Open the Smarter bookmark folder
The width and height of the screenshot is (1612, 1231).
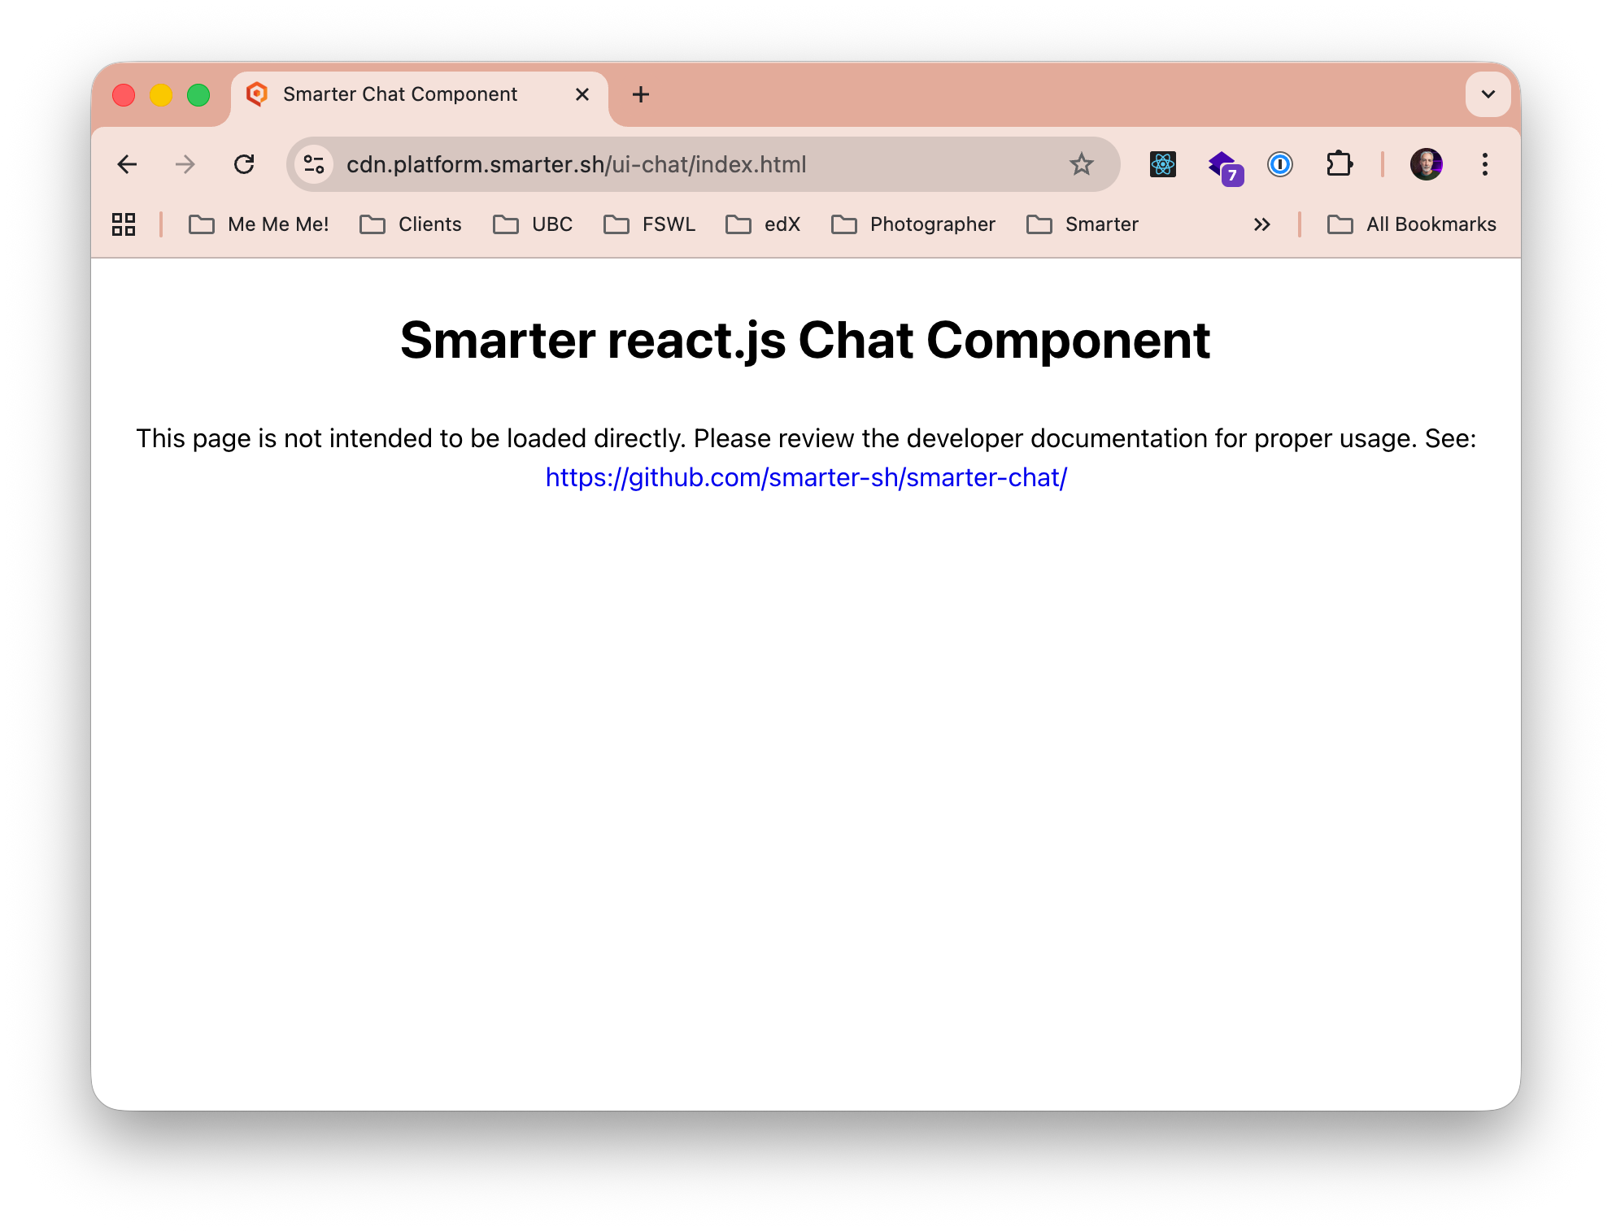point(1083,224)
